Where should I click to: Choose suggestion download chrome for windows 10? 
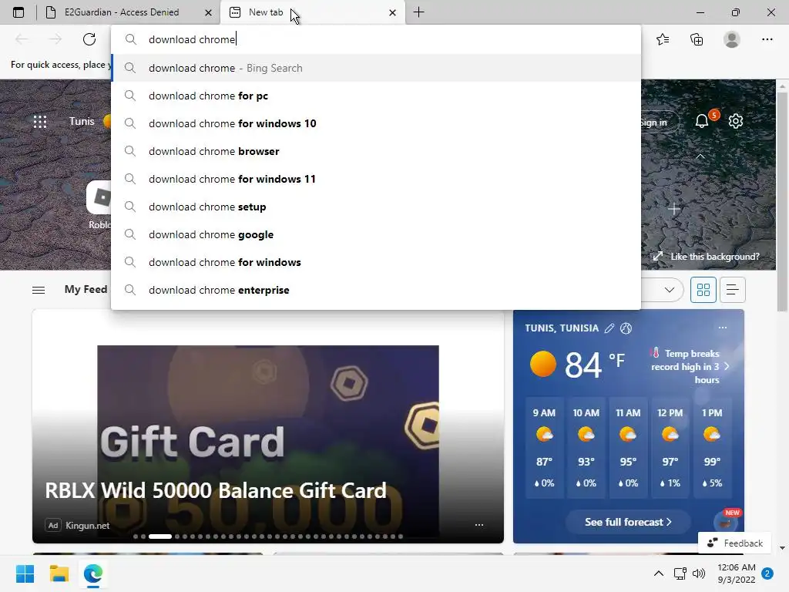point(376,123)
